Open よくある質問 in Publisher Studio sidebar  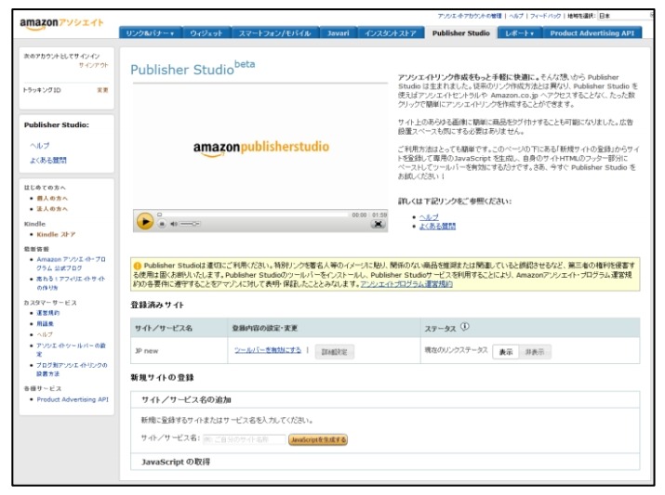[x=48, y=160]
